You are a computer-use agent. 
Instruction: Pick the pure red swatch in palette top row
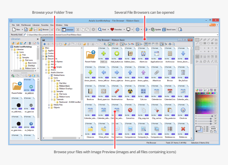tap(208, 93)
